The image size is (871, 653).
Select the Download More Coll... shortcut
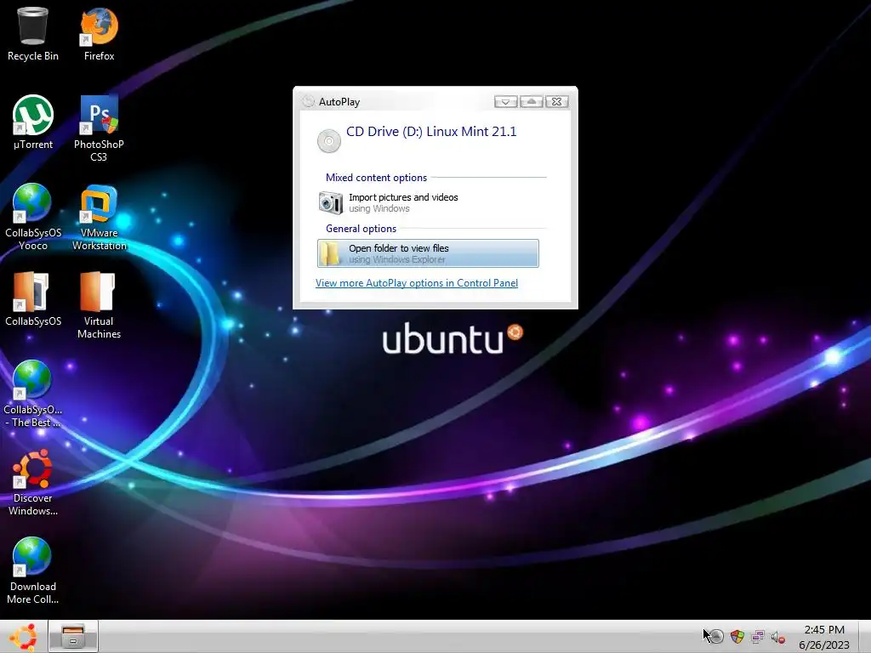[x=33, y=571]
